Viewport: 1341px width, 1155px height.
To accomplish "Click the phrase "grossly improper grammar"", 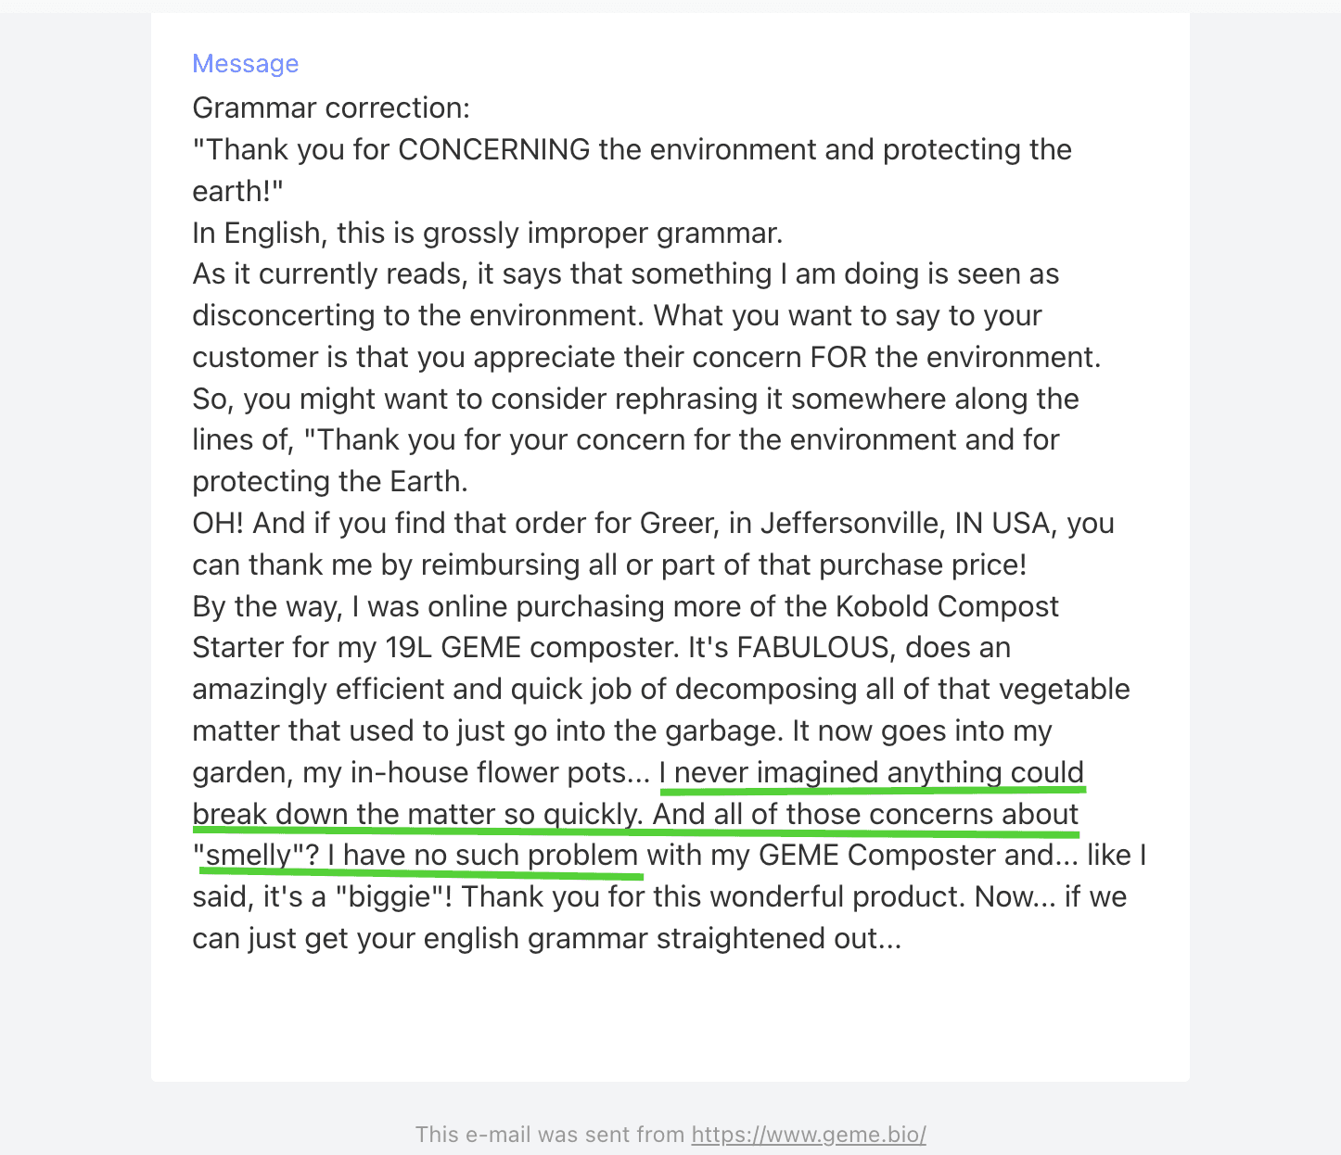I will tap(603, 233).
